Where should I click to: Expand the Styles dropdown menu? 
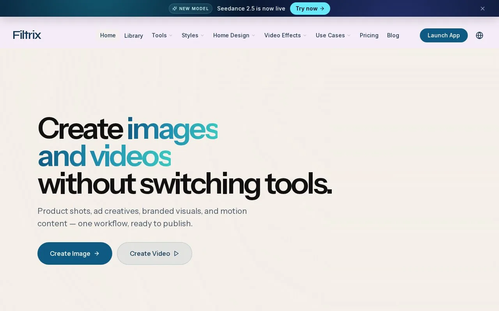click(193, 35)
